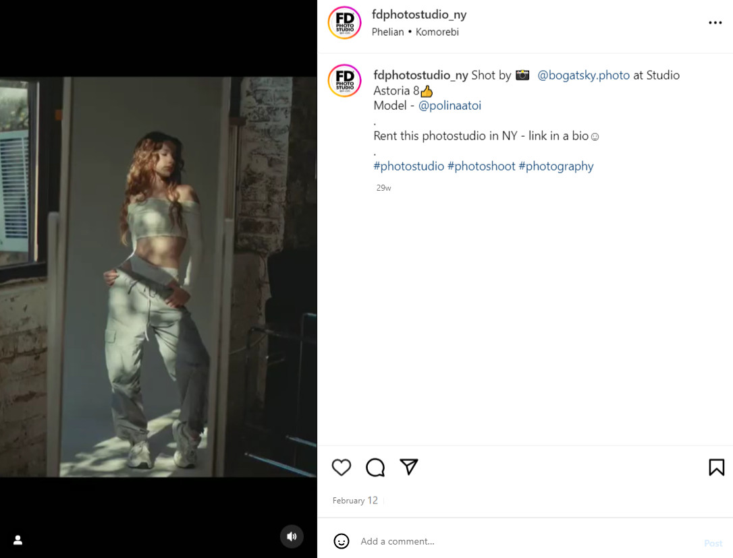The height and width of the screenshot is (558, 733).
Task: Save post with bookmark icon
Action: pyautogui.click(x=716, y=468)
